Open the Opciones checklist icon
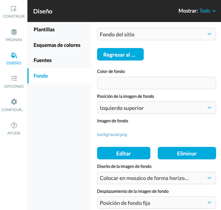This screenshot has height=210, width=221. click(14, 78)
